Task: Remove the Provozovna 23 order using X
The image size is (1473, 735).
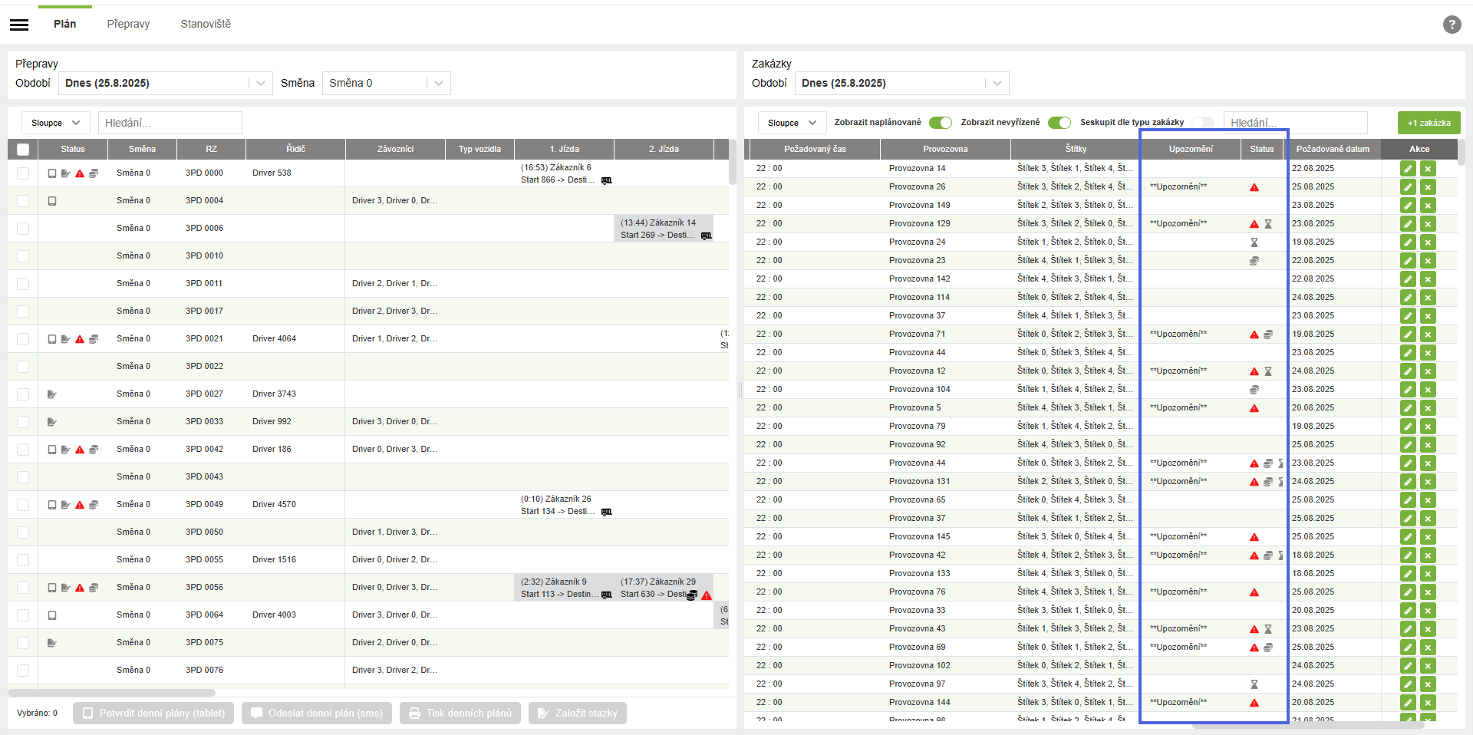Action: pos(1428,260)
